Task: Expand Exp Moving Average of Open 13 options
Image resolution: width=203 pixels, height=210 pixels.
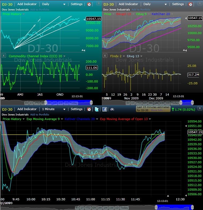Action: (150, 119)
